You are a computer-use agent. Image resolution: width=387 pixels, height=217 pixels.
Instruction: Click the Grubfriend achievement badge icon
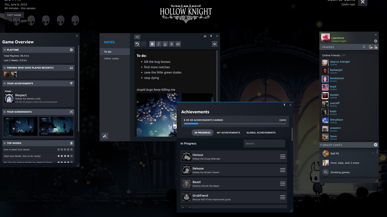187,197
